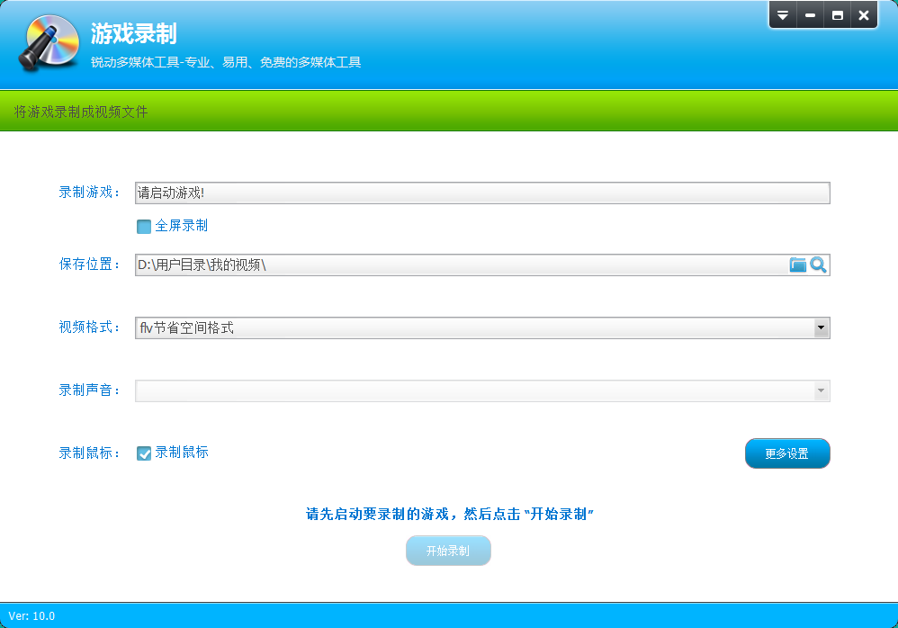Click the 游戏录制 title text
This screenshot has width=898, height=628.
(133, 34)
